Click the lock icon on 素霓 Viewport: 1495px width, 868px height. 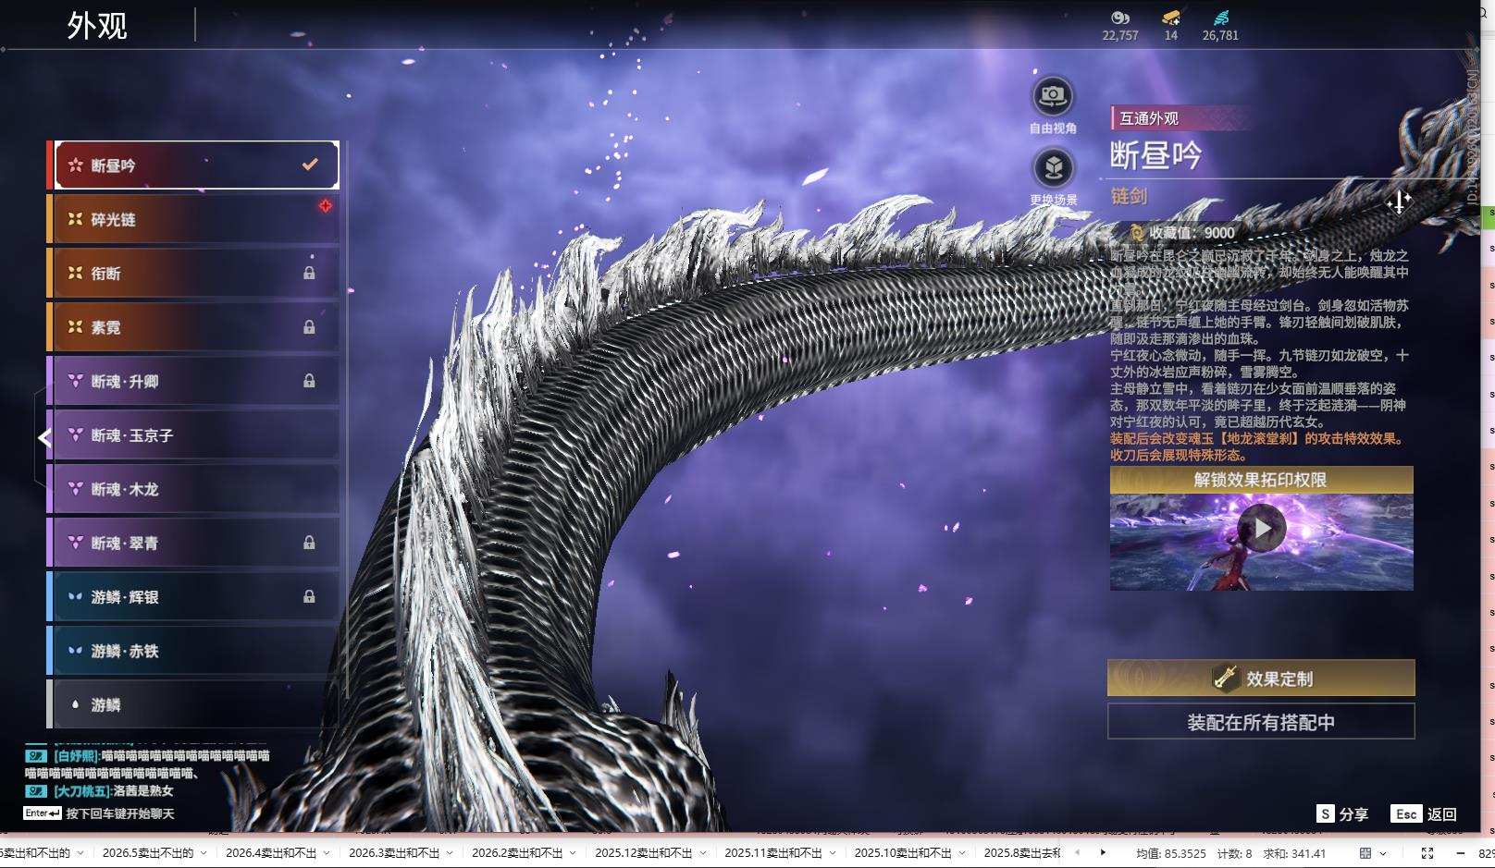click(309, 326)
